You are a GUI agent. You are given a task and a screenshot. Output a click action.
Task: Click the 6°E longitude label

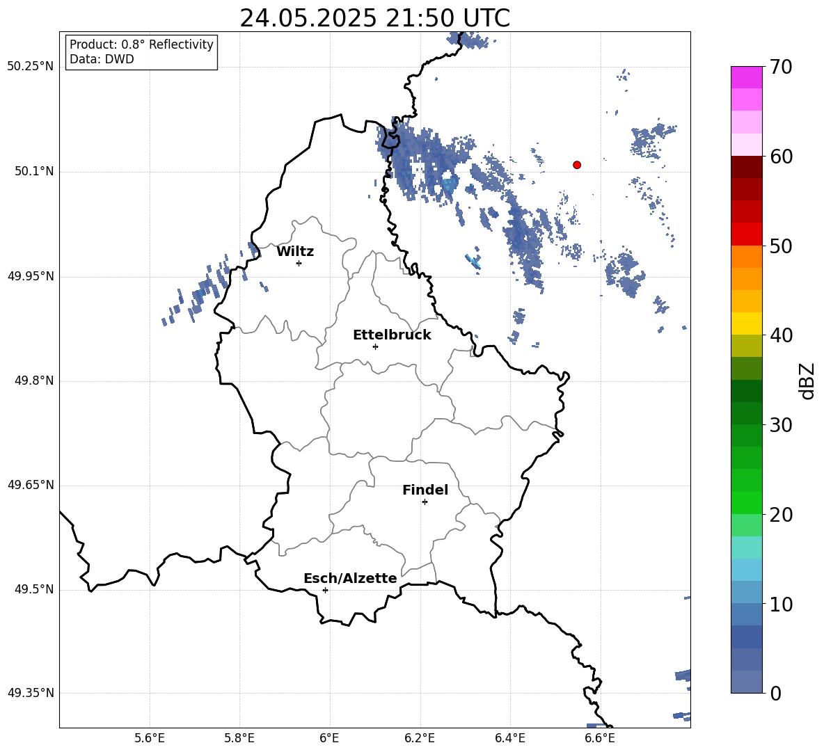(x=329, y=738)
